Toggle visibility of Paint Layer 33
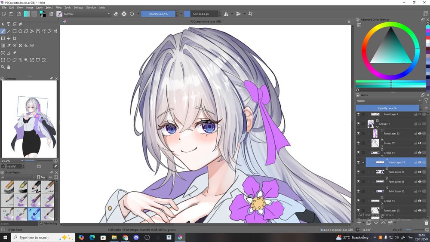 coord(358,134)
